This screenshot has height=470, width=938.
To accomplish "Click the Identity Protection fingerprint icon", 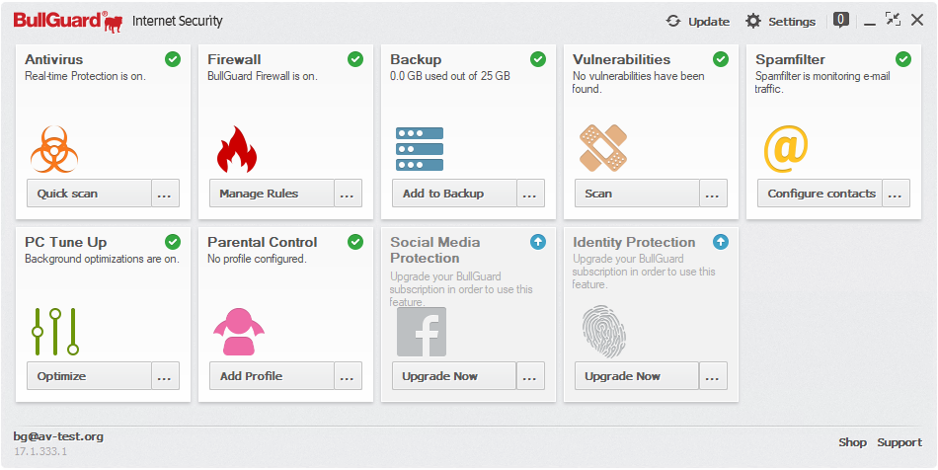I will 603,331.
